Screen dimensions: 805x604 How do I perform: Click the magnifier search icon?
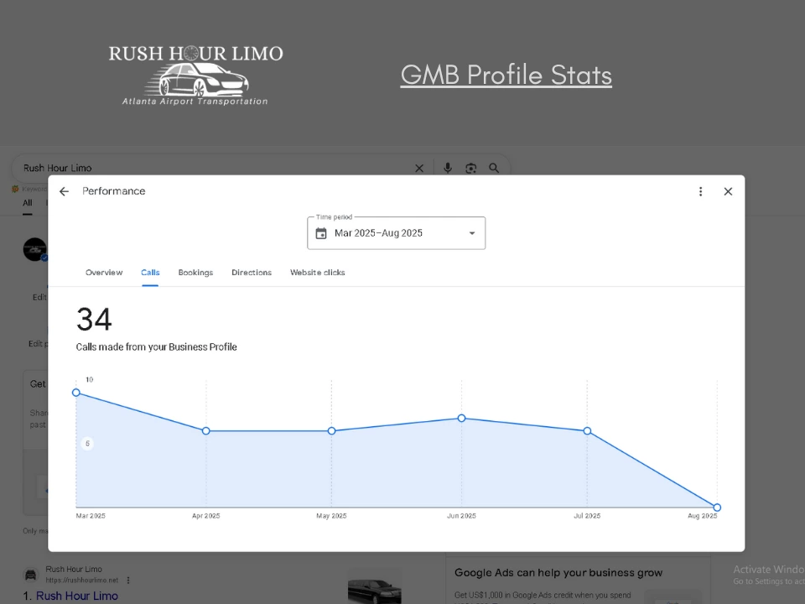[494, 168]
